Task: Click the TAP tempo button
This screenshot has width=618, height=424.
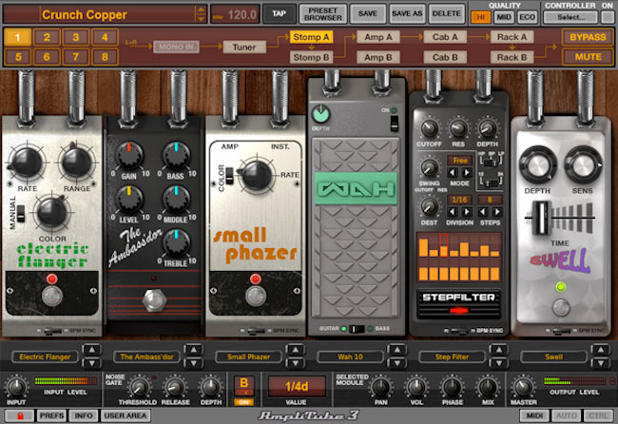Action: click(x=279, y=14)
